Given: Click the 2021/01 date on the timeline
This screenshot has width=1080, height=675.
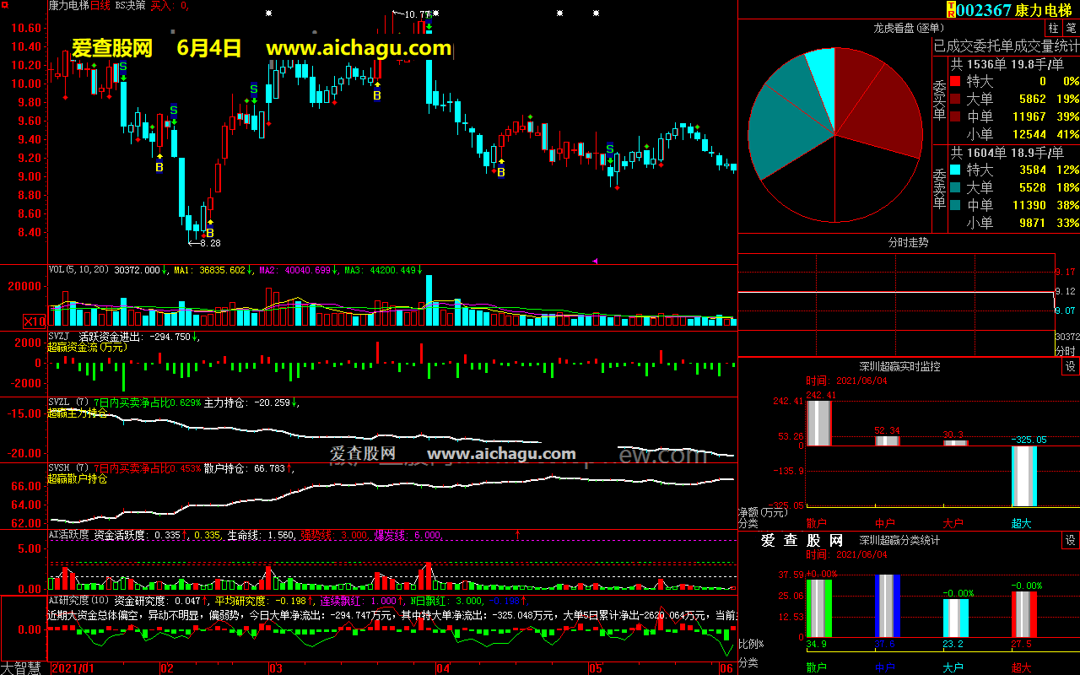Looking at the screenshot, I should tap(74, 668).
